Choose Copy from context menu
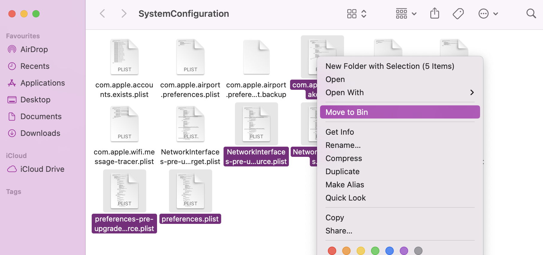The height and width of the screenshot is (255, 543). (400, 218)
